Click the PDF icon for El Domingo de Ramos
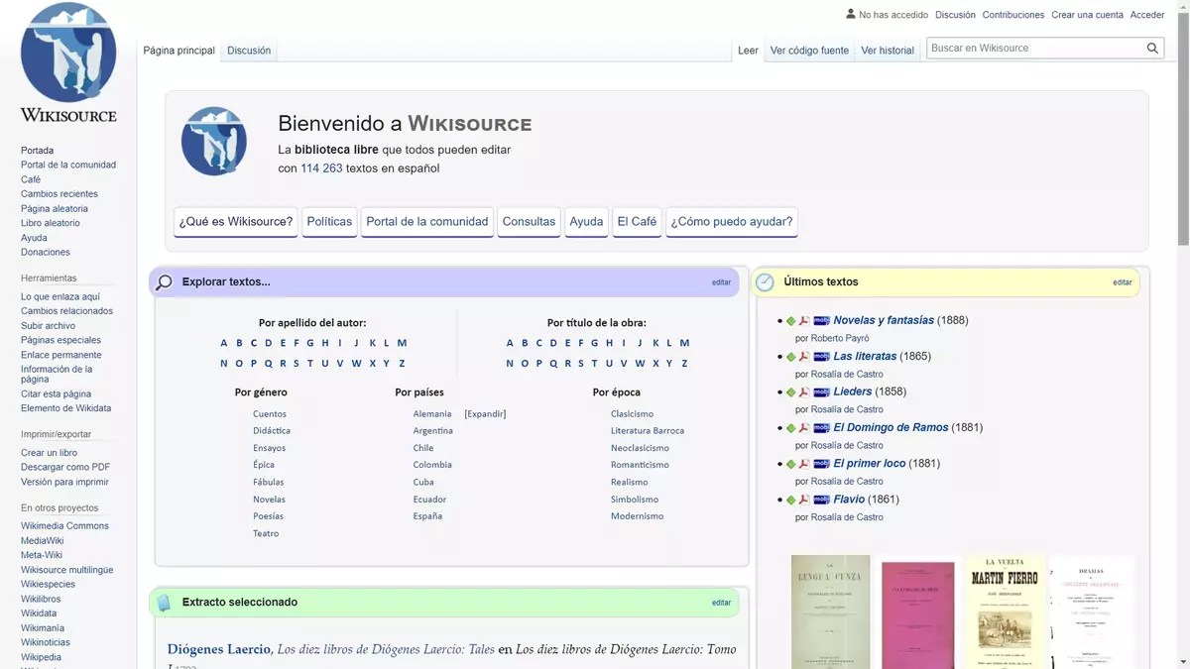This screenshot has height=669, width=1190. [805, 428]
